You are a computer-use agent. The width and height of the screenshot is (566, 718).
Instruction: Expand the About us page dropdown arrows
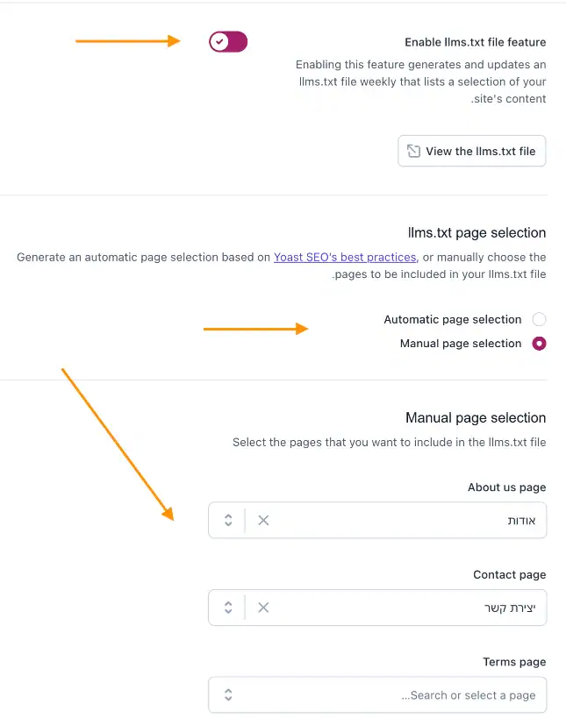[228, 520]
